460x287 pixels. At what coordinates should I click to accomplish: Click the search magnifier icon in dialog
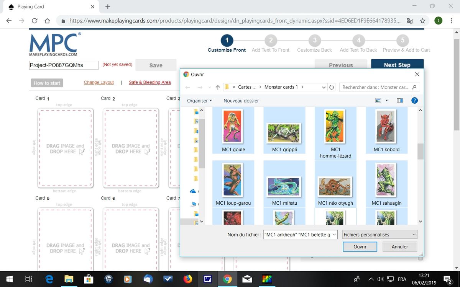tap(414, 87)
